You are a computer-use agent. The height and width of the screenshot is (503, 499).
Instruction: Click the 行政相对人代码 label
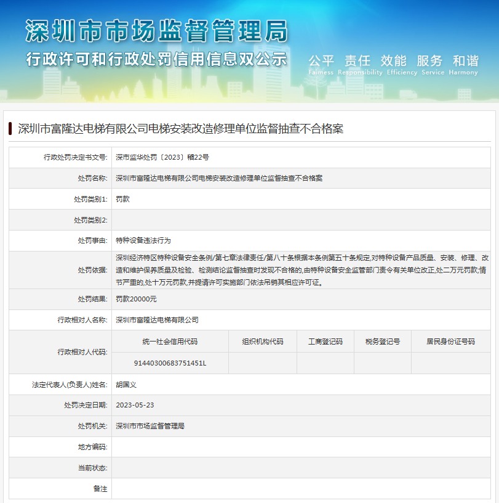click(82, 352)
